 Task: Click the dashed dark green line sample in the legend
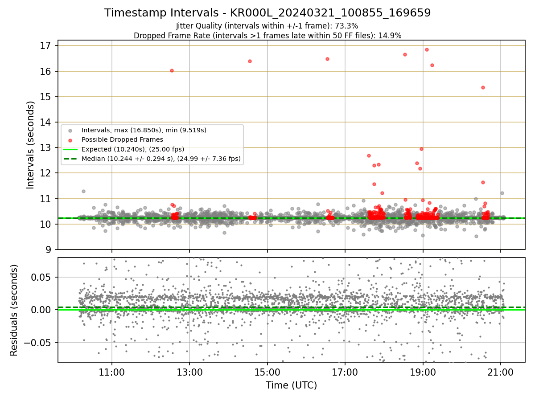[x=70, y=158]
